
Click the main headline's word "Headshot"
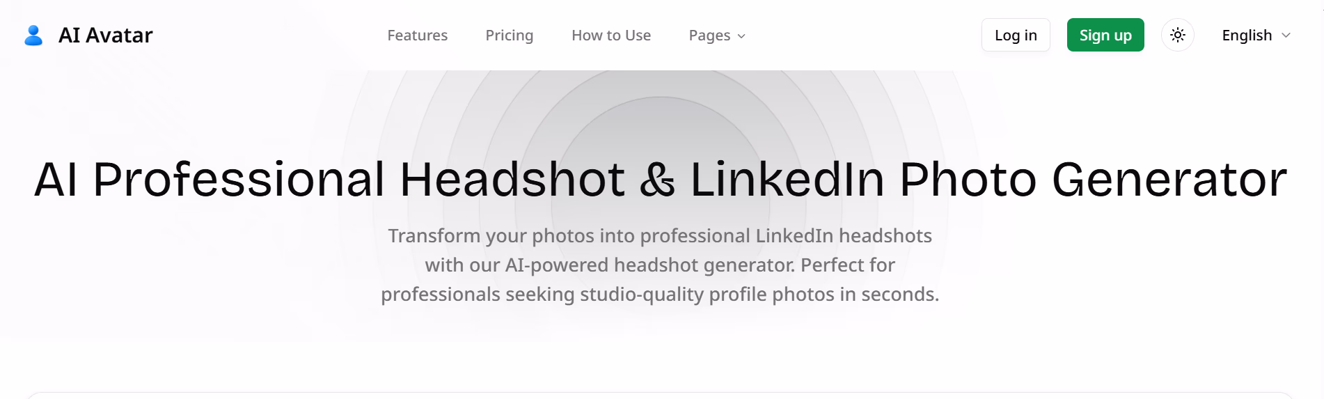point(512,180)
